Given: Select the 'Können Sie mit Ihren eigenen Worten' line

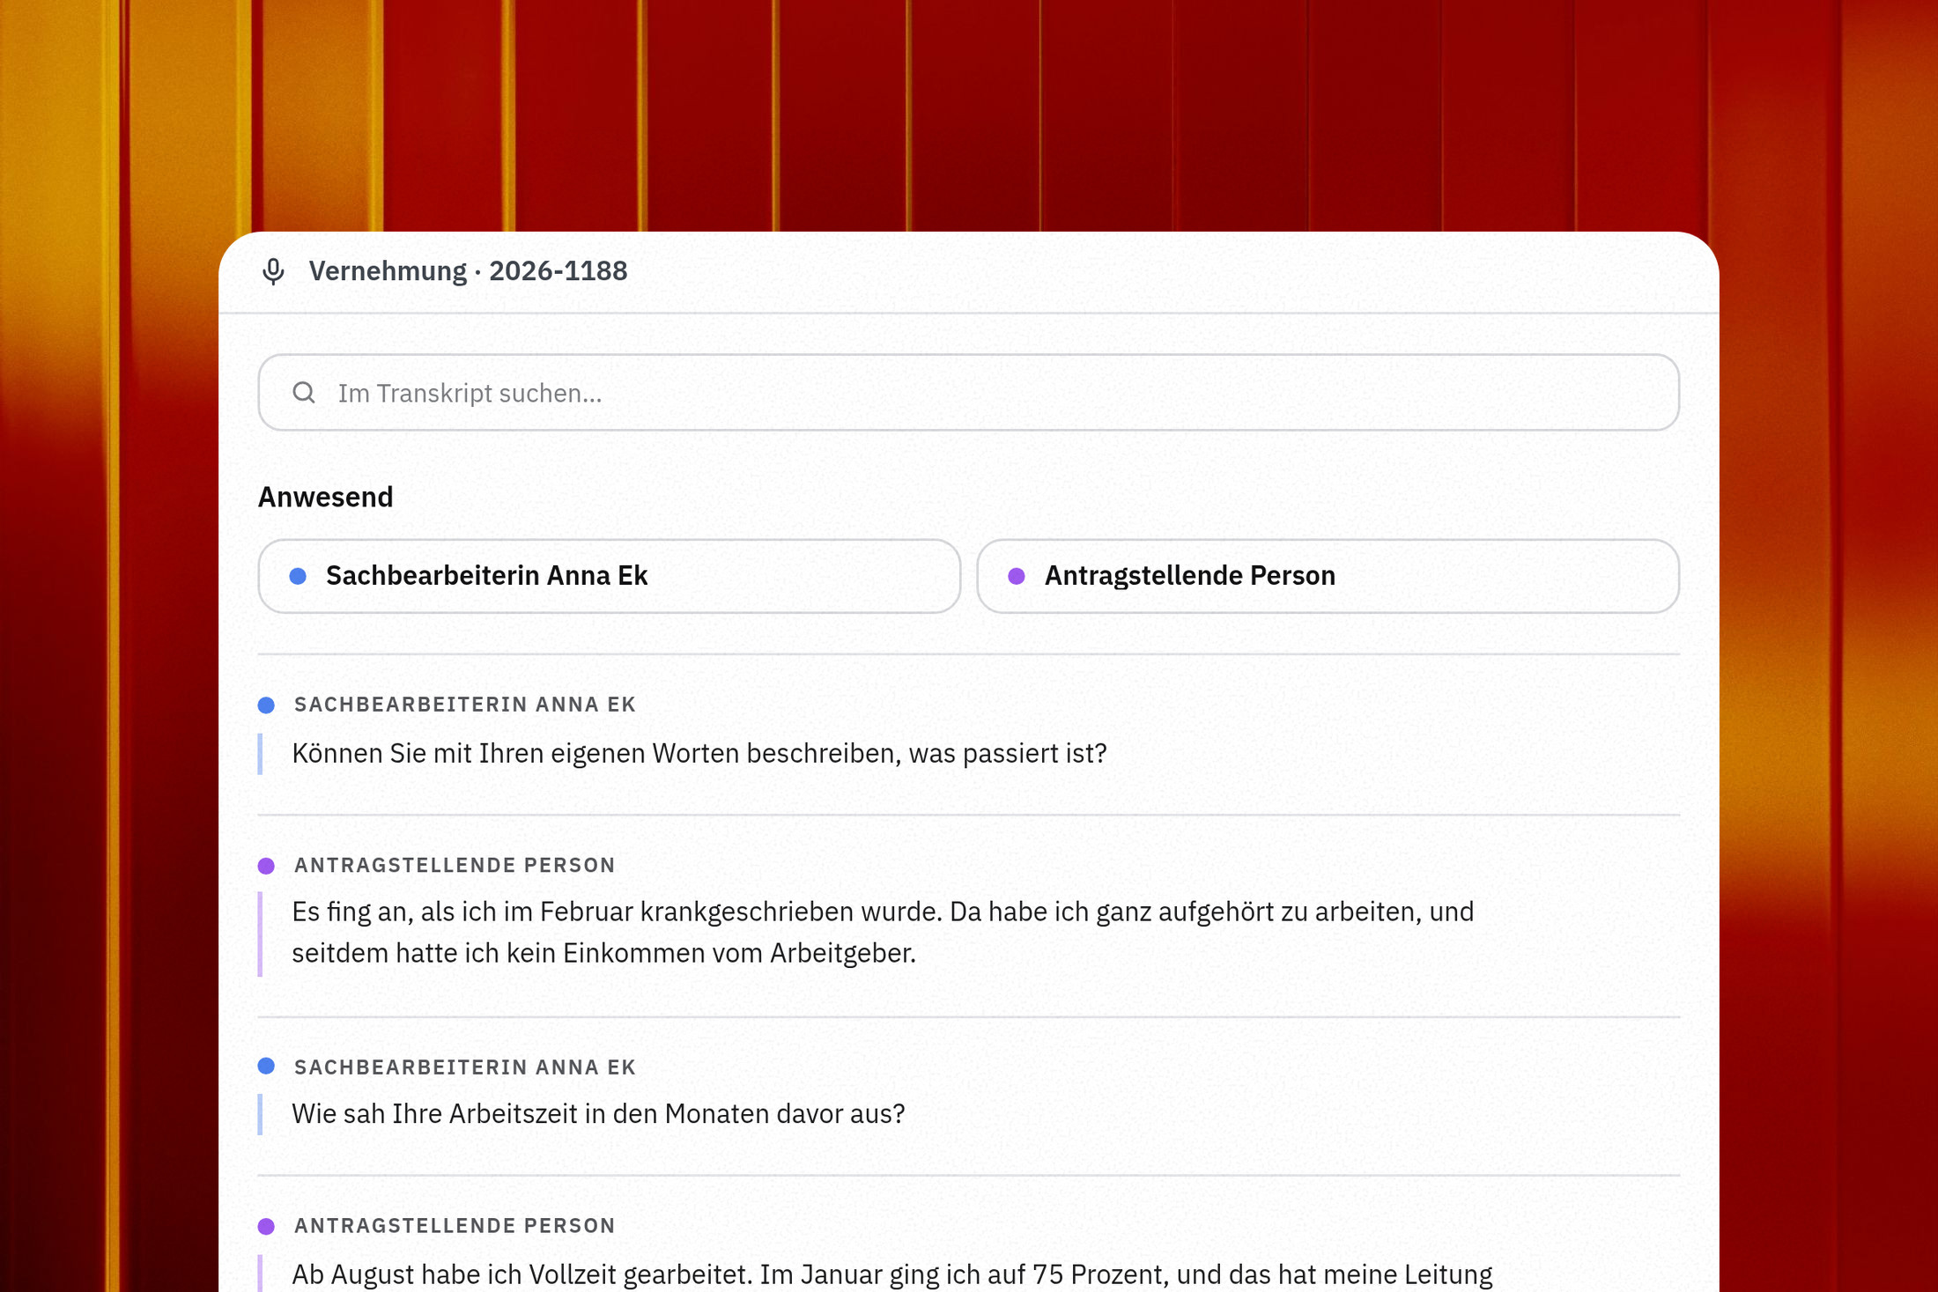Looking at the screenshot, I should pyautogui.click(x=699, y=754).
